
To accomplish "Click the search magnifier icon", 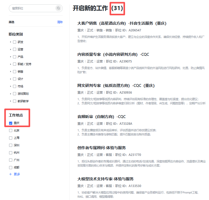I will (58, 8).
